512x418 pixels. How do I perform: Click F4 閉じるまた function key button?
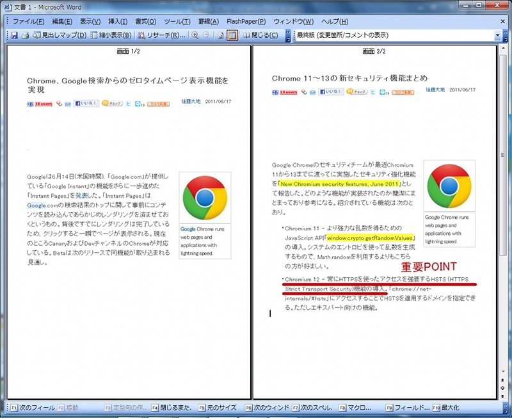tap(172, 408)
